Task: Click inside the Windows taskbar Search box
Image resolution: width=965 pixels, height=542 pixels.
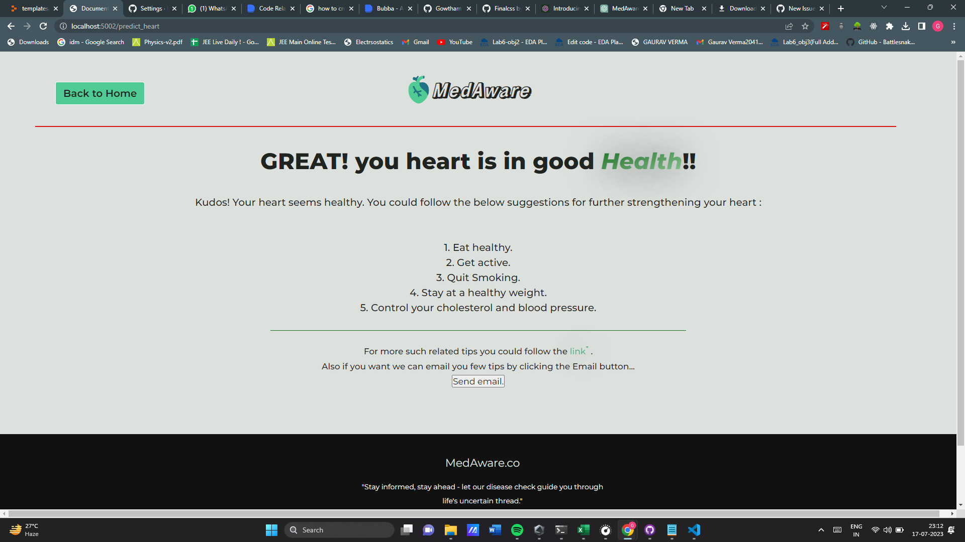Action: [339, 529]
